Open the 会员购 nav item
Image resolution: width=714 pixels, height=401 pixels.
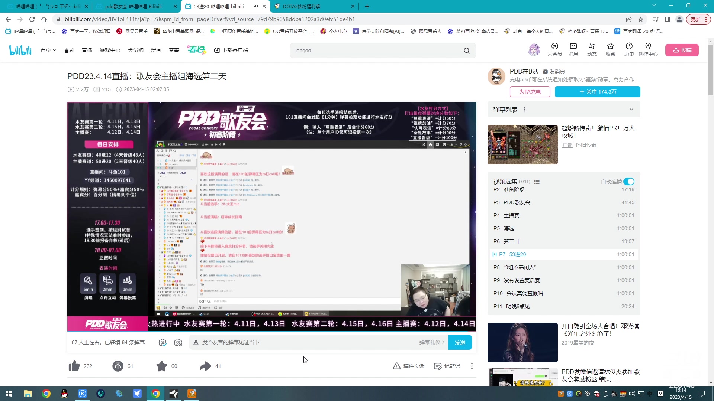(136, 50)
